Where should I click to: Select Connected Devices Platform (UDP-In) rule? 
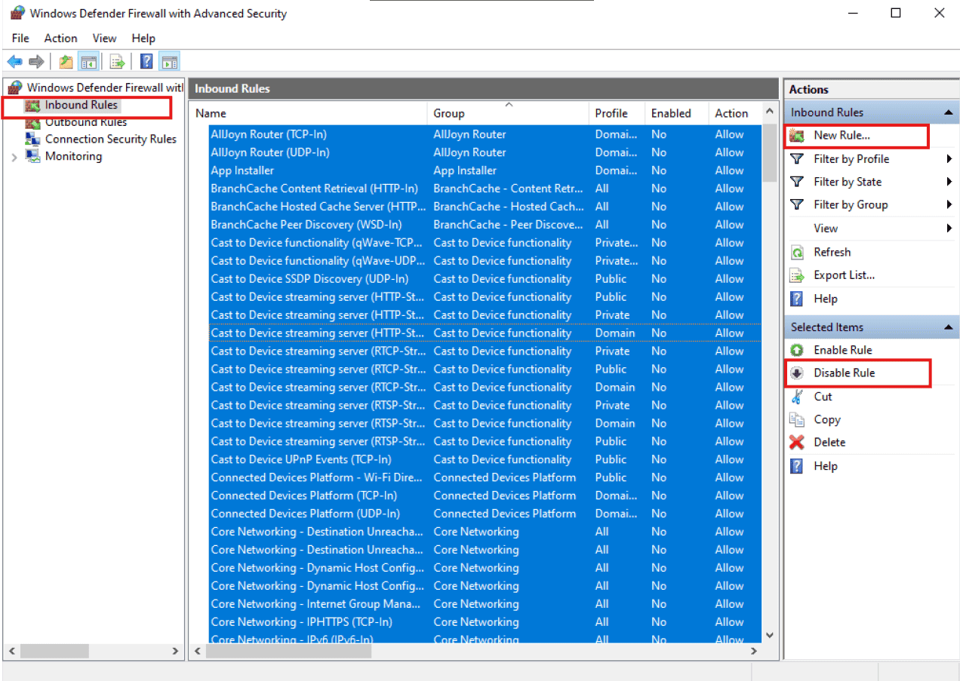point(306,514)
